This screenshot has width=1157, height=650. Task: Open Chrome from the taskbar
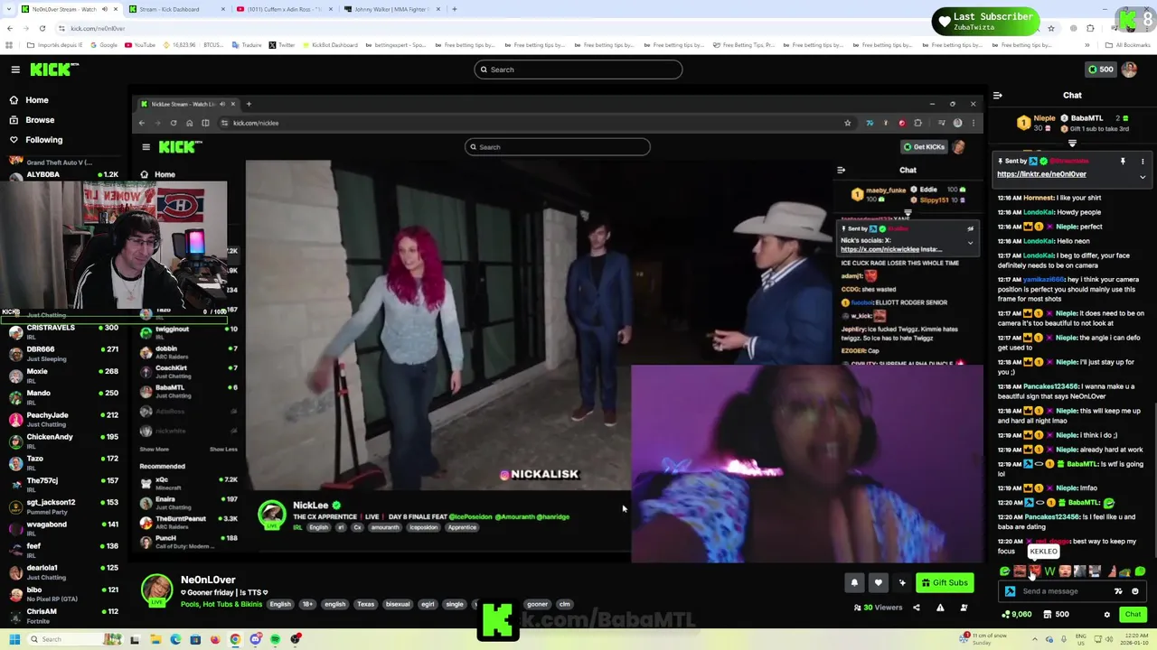tap(235, 639)
